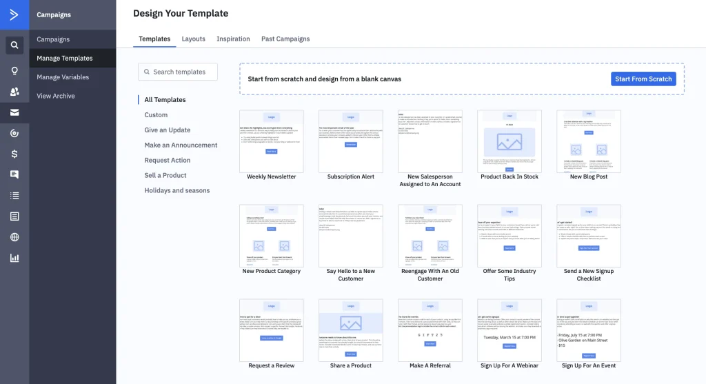Select the Holidays and seasons category
Image resolution: width=706 pixels, height=384 pixels.
click(x=176, y=190)
